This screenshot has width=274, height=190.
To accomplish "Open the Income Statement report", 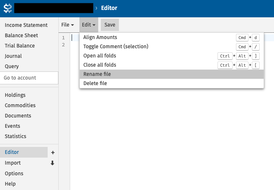I will (26, 25).
